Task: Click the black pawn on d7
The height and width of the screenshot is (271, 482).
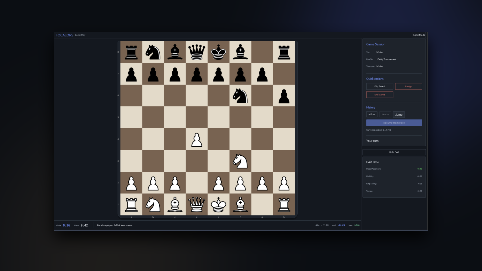Action: [197, 74]
